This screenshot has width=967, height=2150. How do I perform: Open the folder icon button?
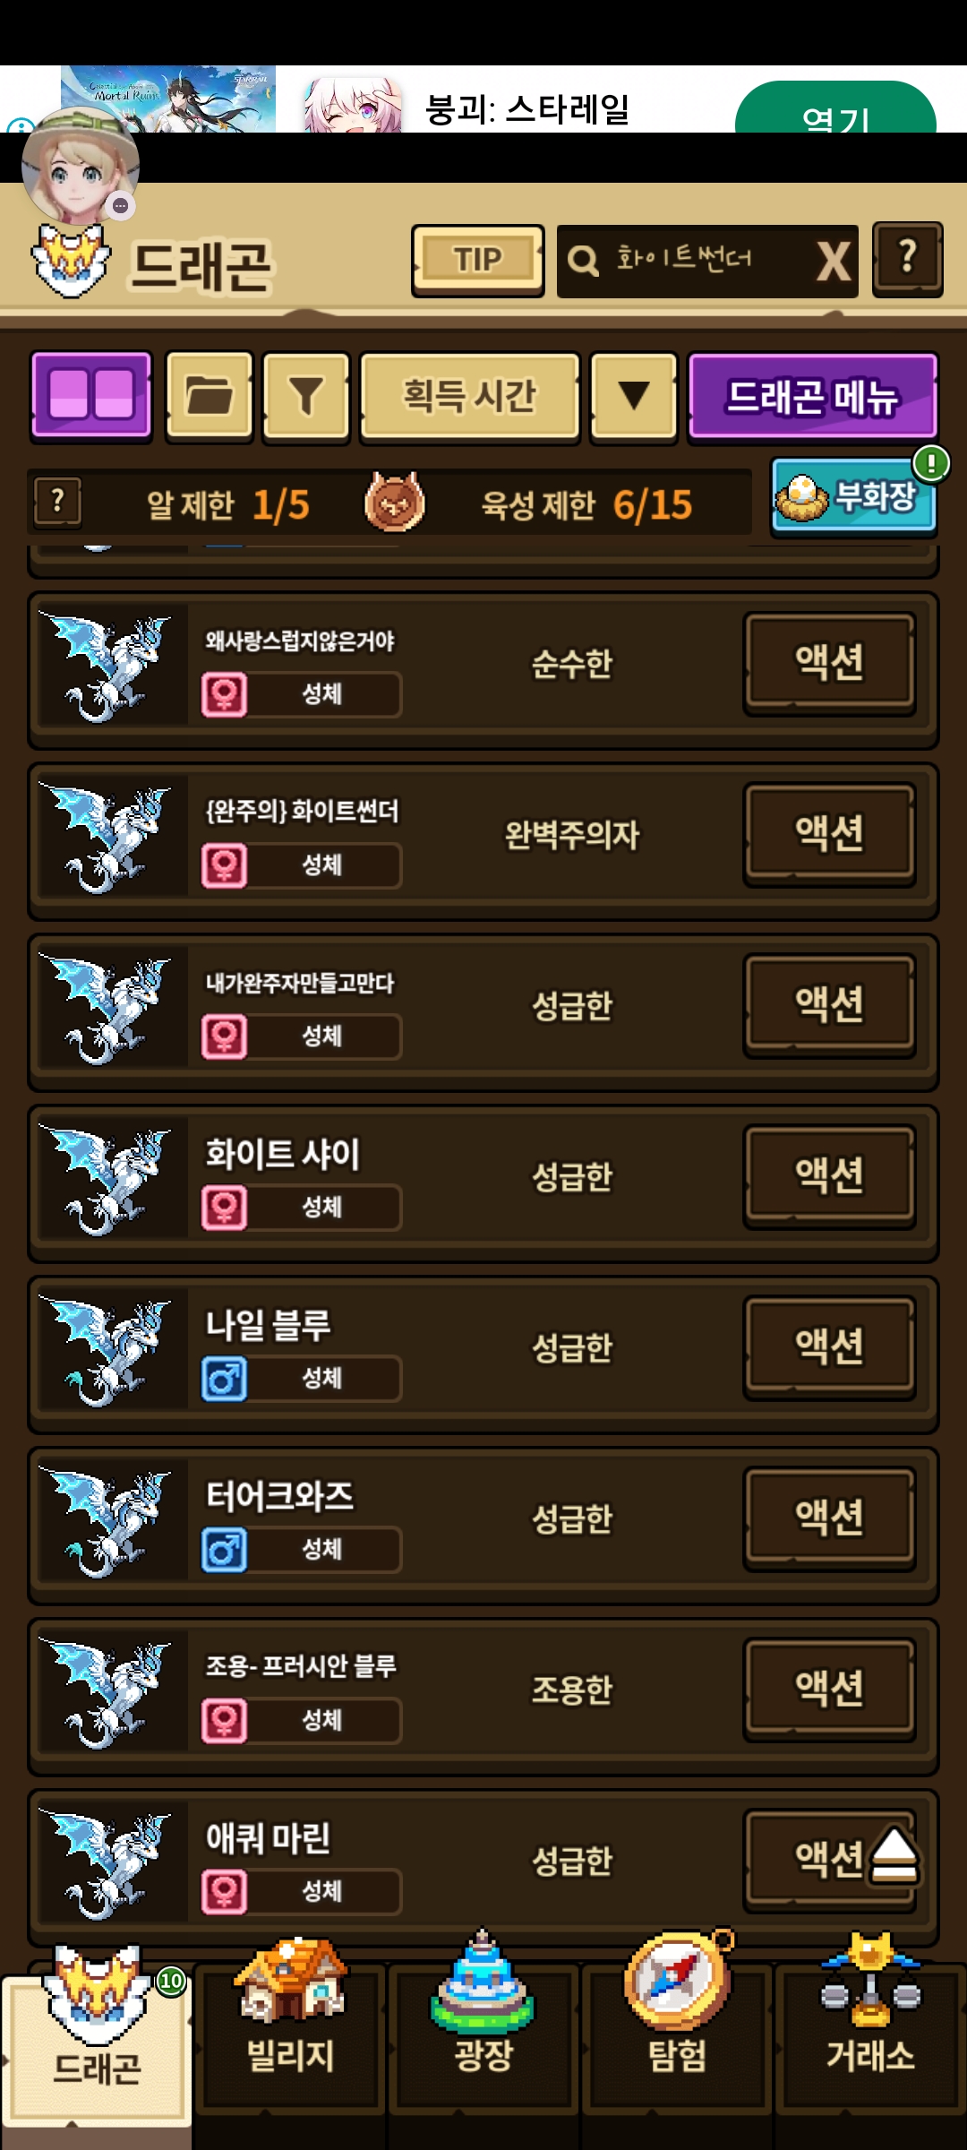(210, 395)
